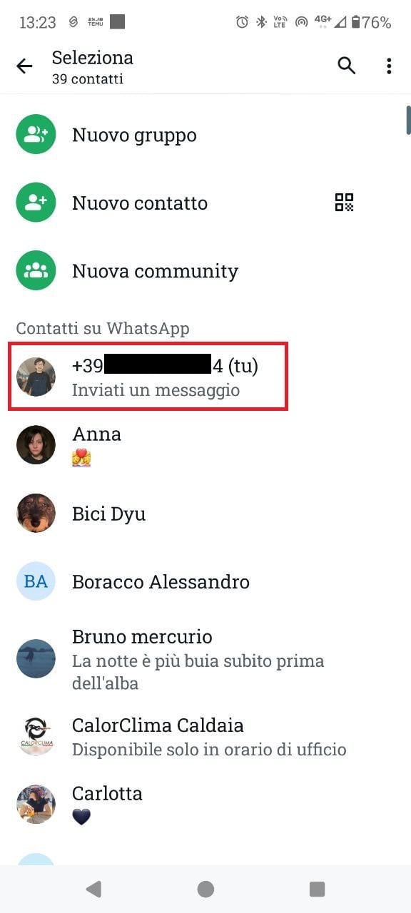Tap the green Nuova community icon

[x=36, y=271]
